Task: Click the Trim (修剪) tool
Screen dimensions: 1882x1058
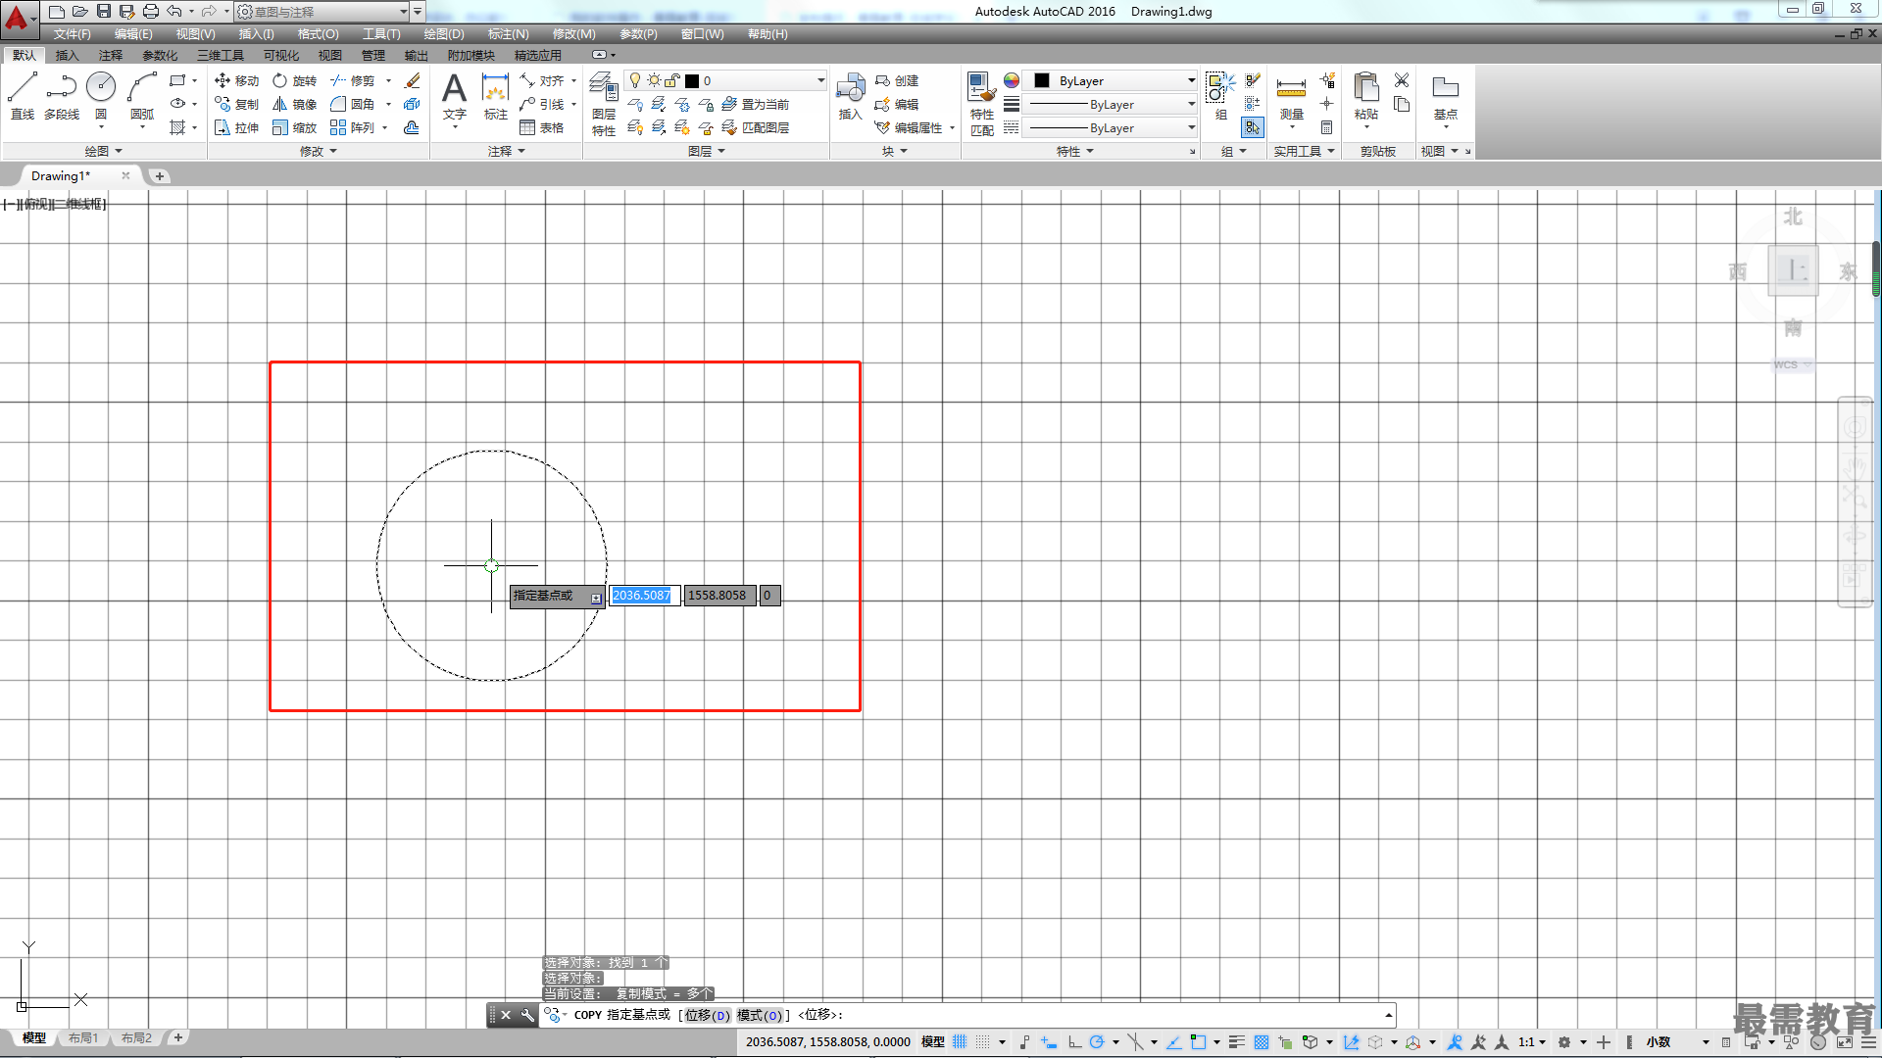Action: pos(353,80)
